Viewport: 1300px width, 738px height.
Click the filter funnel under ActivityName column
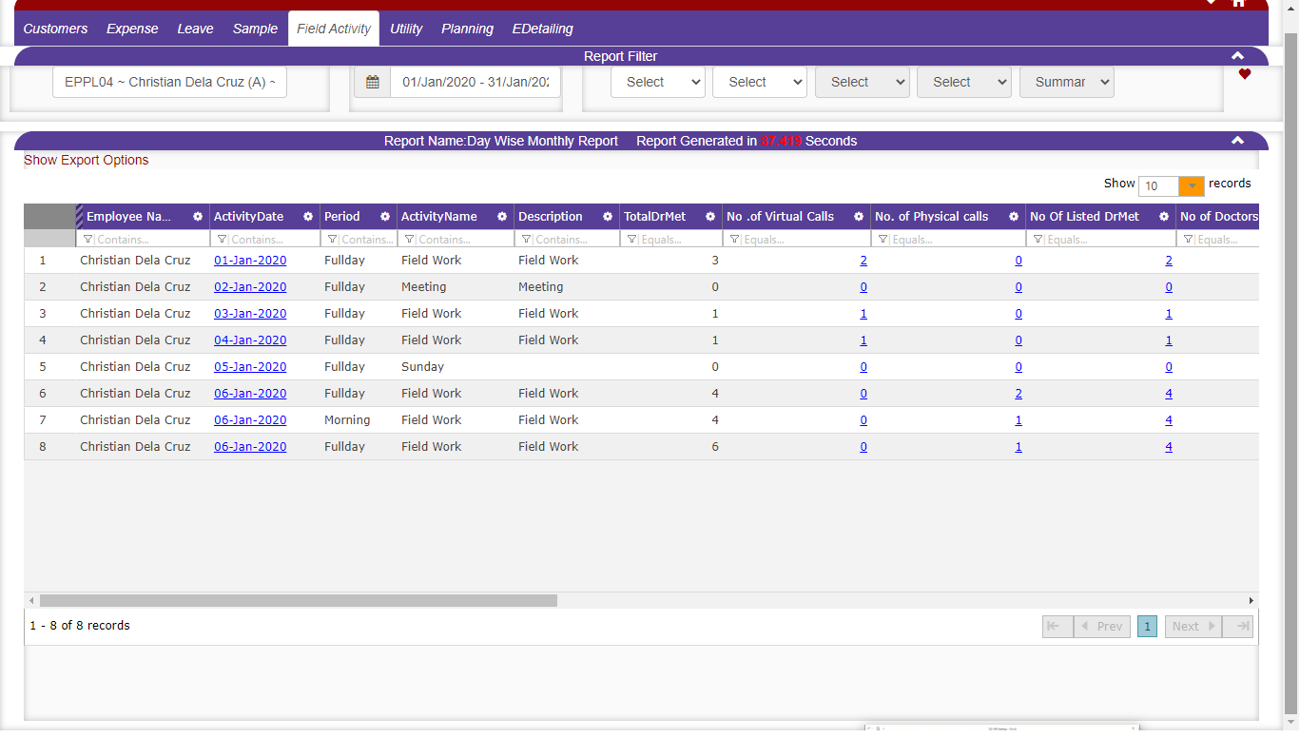[x=410, y=240]
